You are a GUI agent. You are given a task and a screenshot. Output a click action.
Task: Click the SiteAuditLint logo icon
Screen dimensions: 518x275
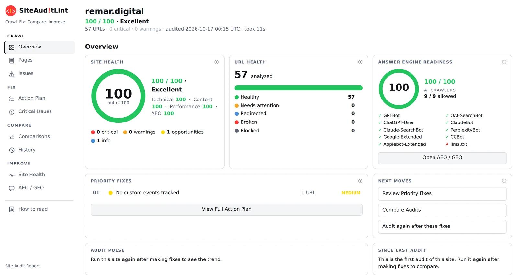(x=11, y=11)
